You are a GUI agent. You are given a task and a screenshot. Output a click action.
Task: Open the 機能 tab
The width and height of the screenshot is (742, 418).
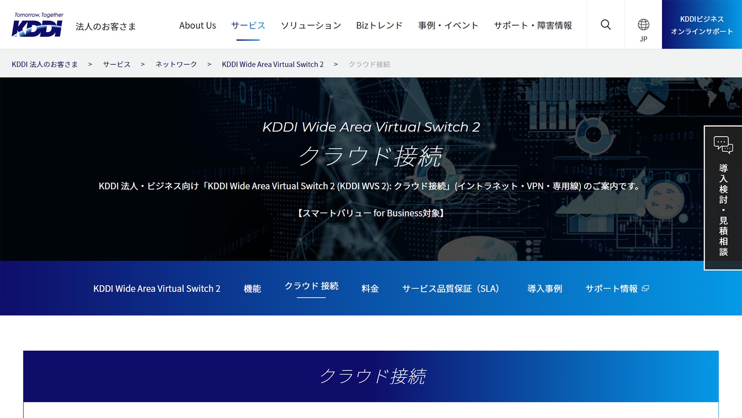[252, 288]
